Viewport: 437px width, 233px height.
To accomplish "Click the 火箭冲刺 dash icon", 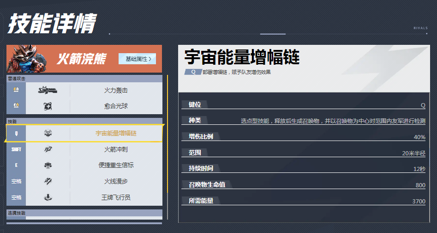I will pos(48,149).
